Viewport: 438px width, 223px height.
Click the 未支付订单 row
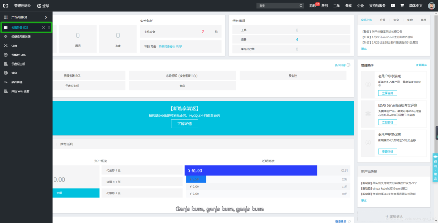(291, 49)
